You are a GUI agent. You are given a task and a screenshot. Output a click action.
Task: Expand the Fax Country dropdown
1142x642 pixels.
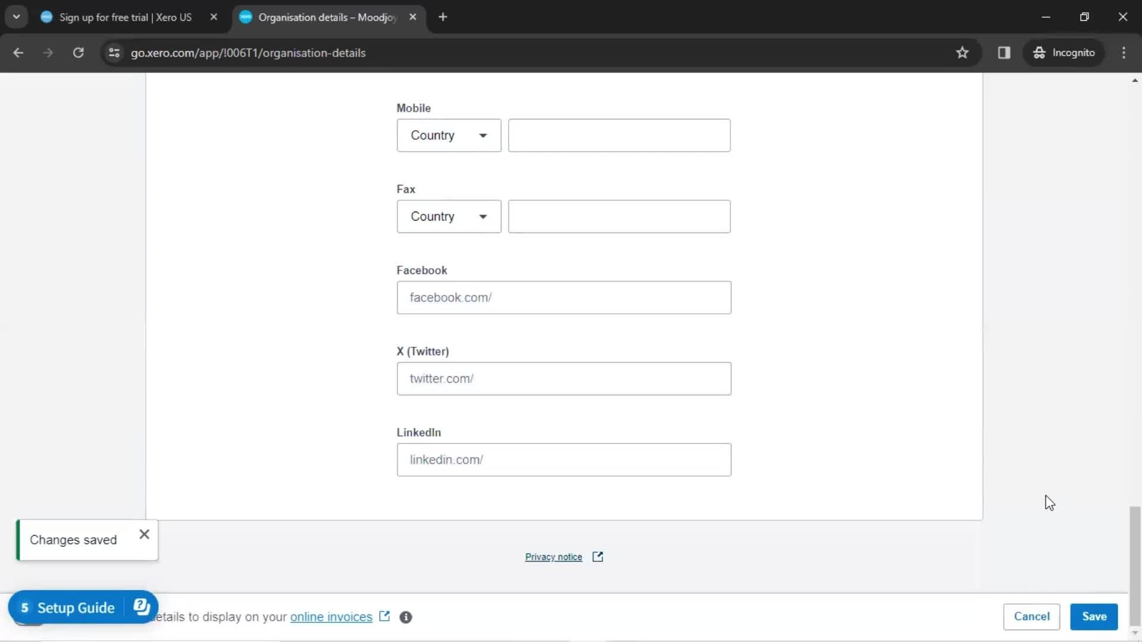click(449, 216)
